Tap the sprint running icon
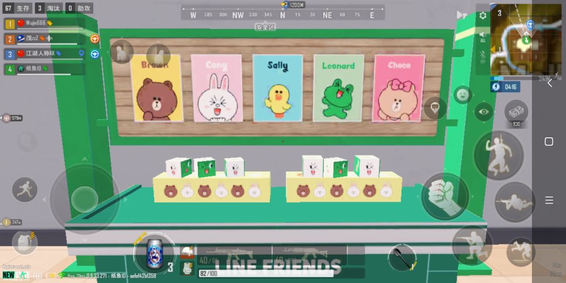The width and height of the screenshot is (566, 283). (x=25, y=190)
